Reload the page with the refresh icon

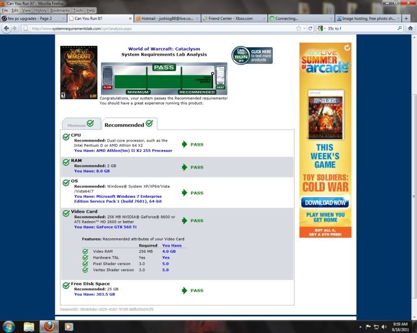click(x=310, y=29)
